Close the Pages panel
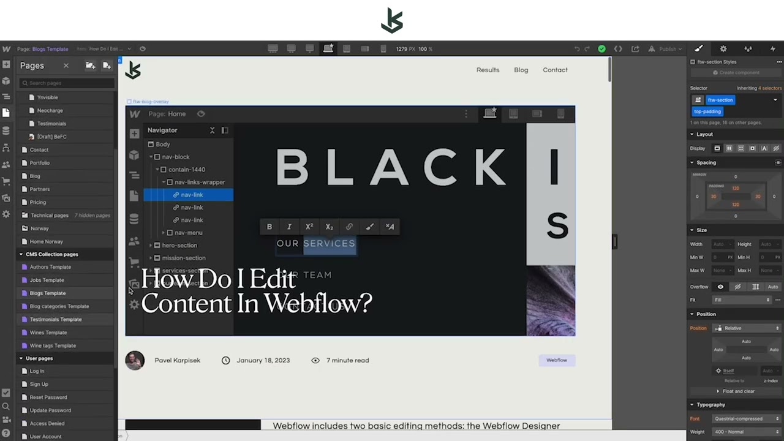Screen dimensions: 784x441 [66, 66]
